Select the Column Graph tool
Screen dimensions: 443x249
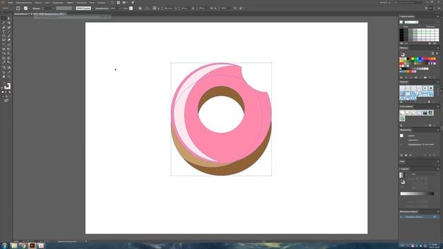click(9, 68)
